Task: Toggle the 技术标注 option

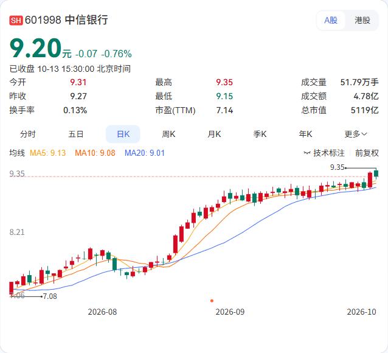Action: tap(324, 153)
